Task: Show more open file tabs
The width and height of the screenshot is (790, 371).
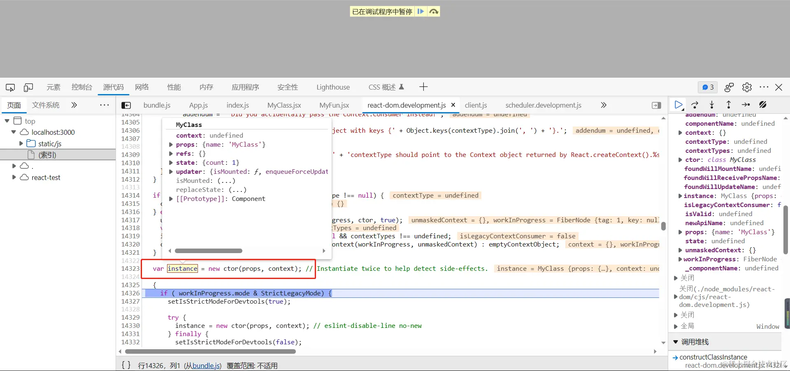Action: pos(604,105)
